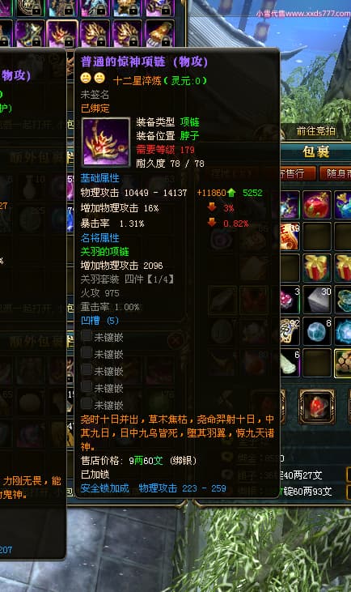Click the empty slot beside the jade item
This screenshot has width=351, height=592.
317,363
